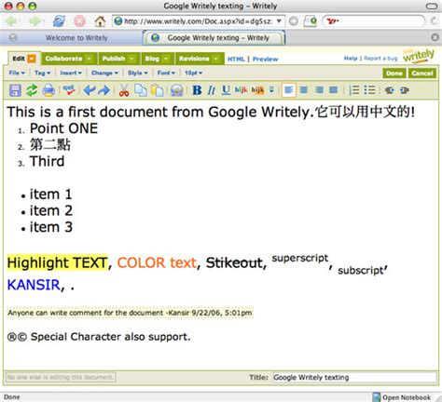The width and height of the screenshot is (442, 402).
Task: Click the Cancel button
Action: [x=422, y=74]
